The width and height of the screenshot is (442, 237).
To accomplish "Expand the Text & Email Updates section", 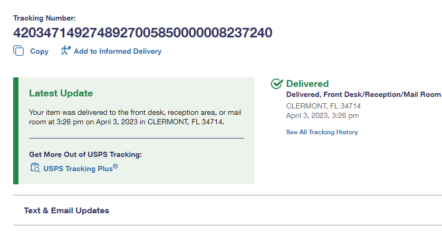I will (66, 211).
